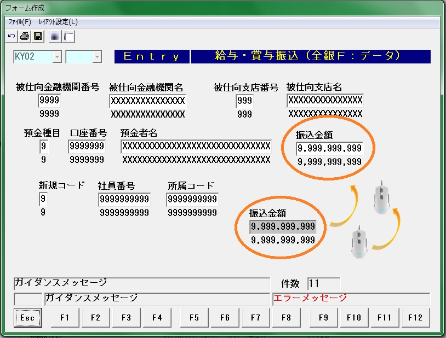Screen dimensions: 446x338
Task: Click the F2 function button
Action: [x=95, y=318]
